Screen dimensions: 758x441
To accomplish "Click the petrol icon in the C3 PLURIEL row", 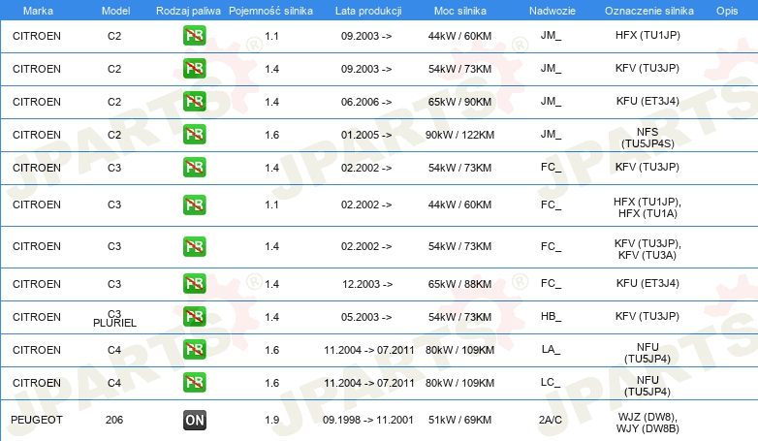I will pos(194,317).
